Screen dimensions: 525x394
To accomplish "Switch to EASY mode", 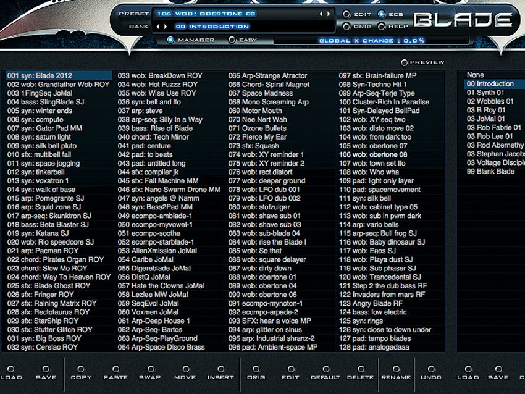I will (x=232, y=40).
